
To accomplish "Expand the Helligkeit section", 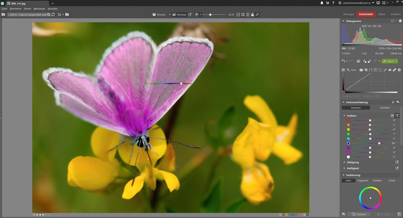I will coord(353,168).
